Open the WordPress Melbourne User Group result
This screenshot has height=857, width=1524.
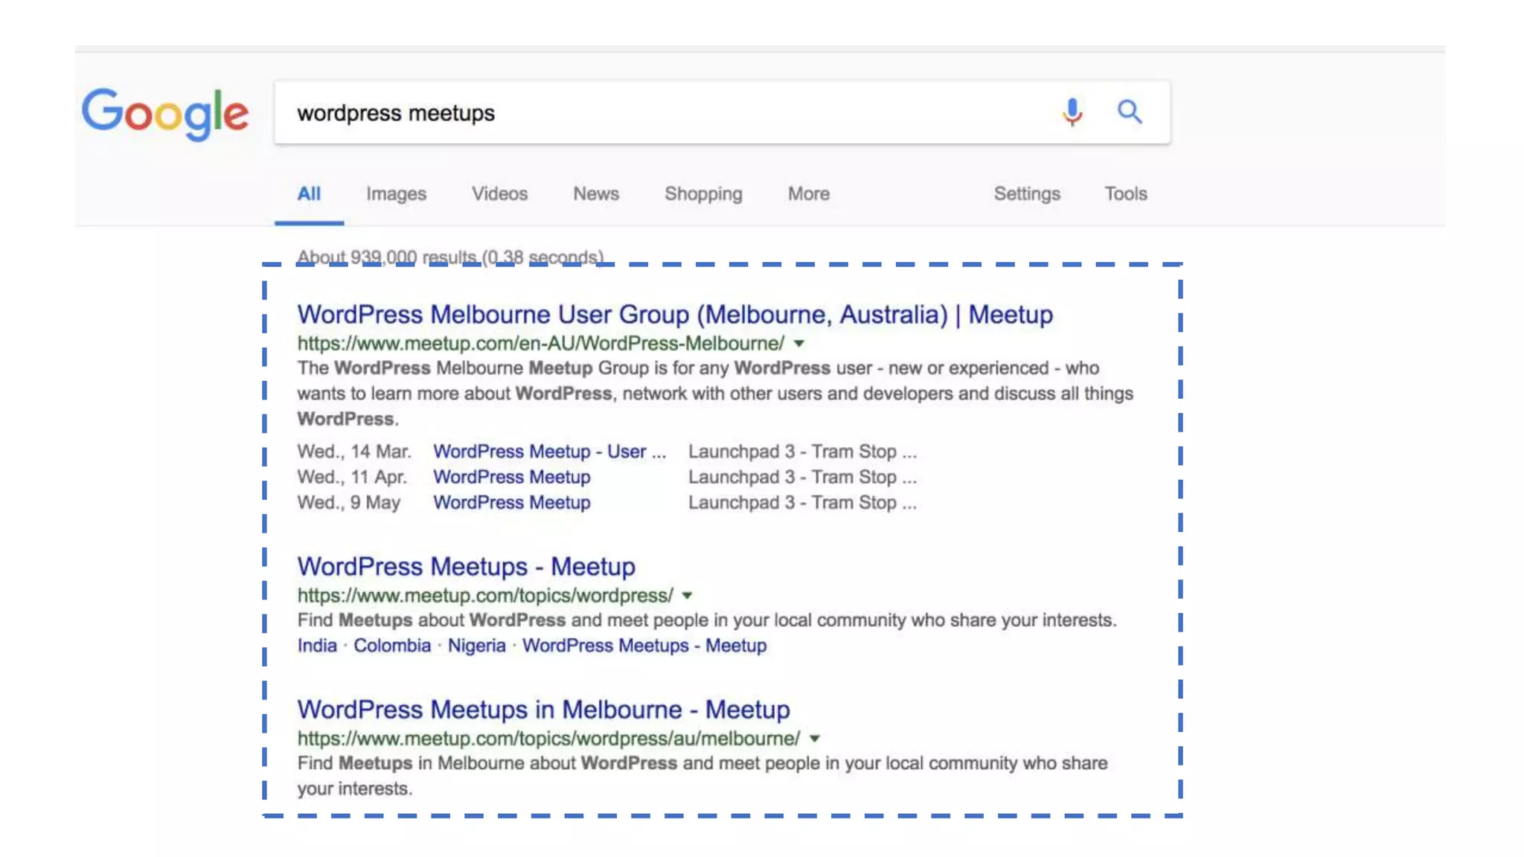pyautogui.click(x=674, y=315)
